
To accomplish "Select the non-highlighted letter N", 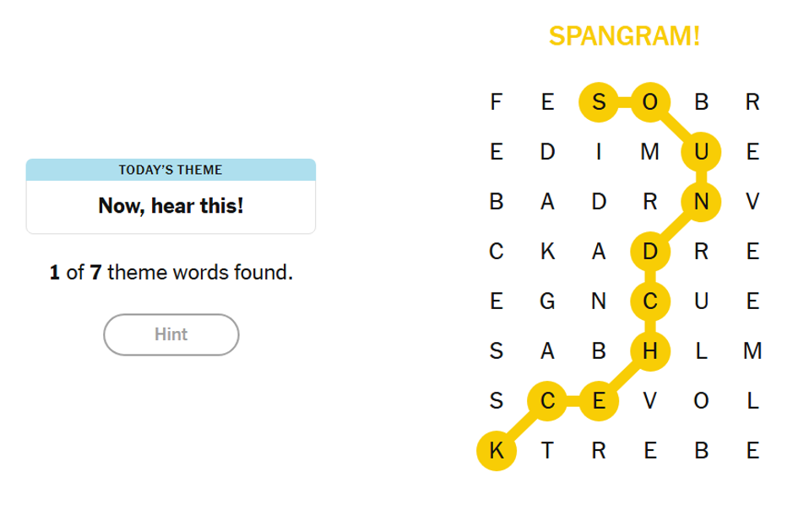I will tap(599, 301).
